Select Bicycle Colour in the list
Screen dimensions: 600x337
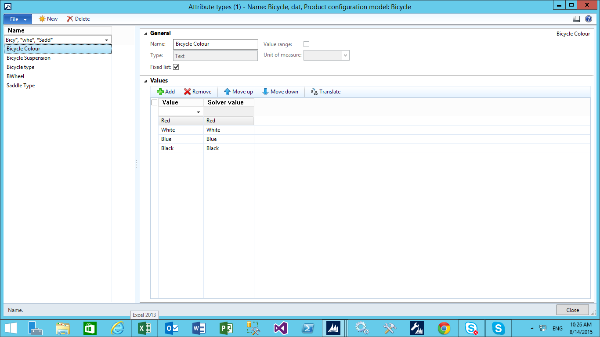(58, 49)
